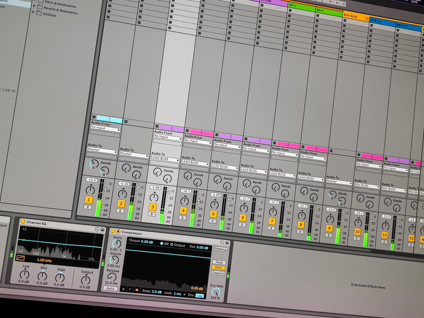Screen dimensions: 424x318
Task: Solo track 1 with its S button
Action: click(87, 207)
